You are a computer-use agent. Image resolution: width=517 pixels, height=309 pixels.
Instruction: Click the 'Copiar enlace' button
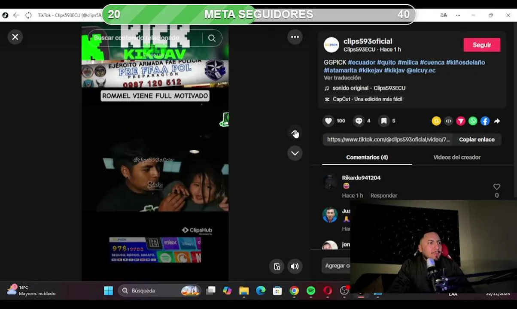pyautogui.click(x=477, y=139)
